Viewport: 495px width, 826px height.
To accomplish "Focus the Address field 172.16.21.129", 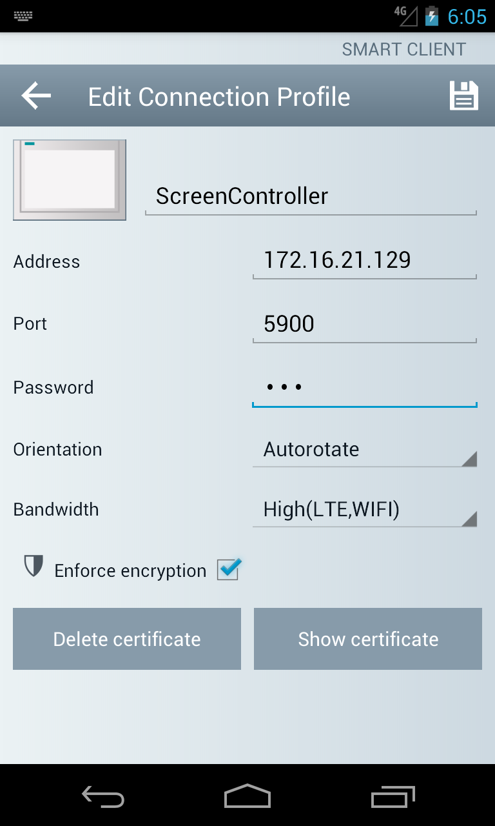I will [364, 260].
